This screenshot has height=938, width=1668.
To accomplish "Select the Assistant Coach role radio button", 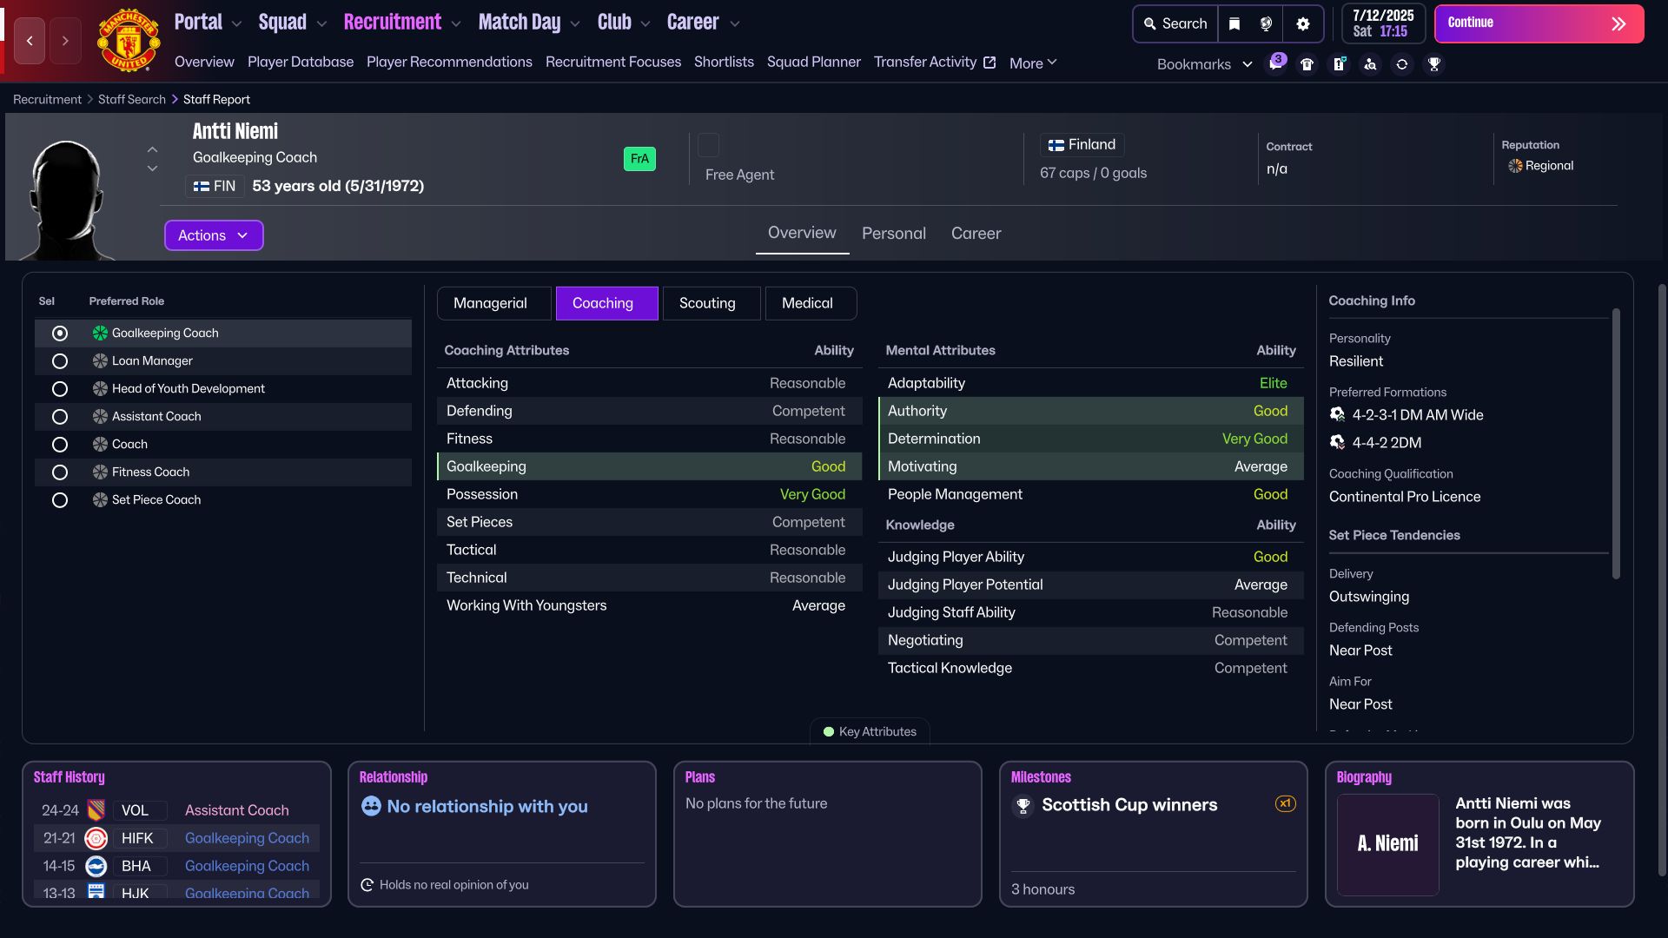I will 60,417.
